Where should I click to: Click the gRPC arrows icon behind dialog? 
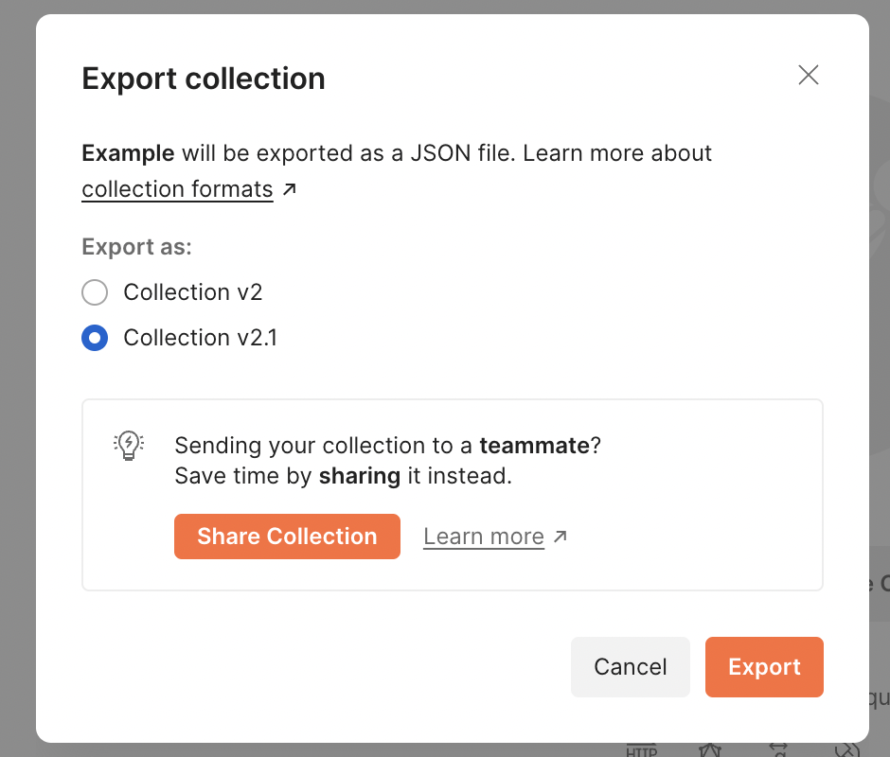point(778,749)
